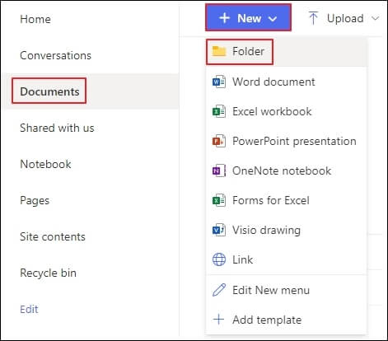The width and height of the screenshot is (388, 341).
Task: Click the Visio drawing icon
Action: (219, 230)
